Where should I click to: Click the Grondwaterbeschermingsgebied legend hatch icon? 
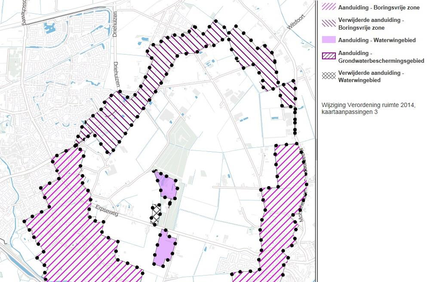coord(329,56)
